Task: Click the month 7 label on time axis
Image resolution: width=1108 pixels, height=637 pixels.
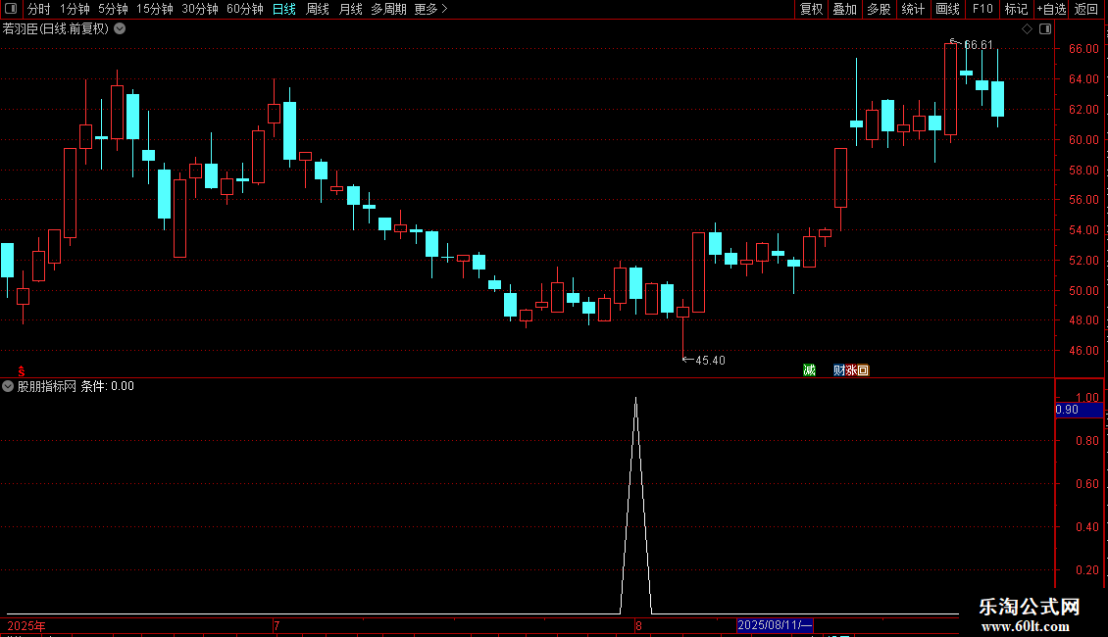Action: point(277,625)
